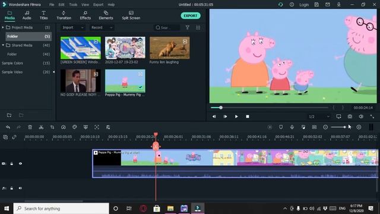Lock the audio track

click(x=12, y=188)
